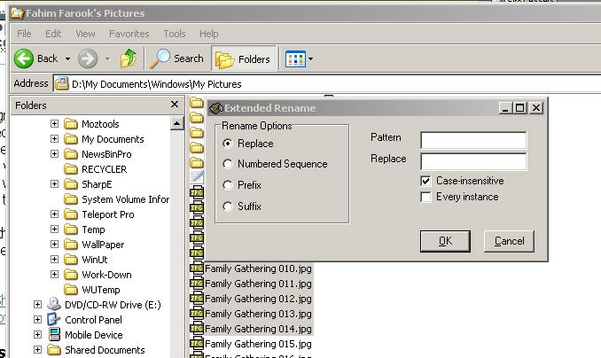The width and height of the screenshot is (601, 358).
Task: Click inside the Pattern text field
Action: 473,140
